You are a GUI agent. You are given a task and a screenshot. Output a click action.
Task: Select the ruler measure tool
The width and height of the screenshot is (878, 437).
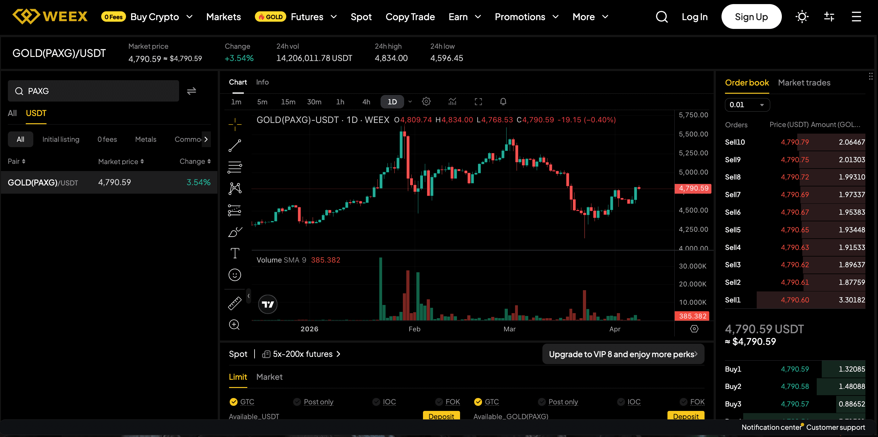tap(235, 303)
